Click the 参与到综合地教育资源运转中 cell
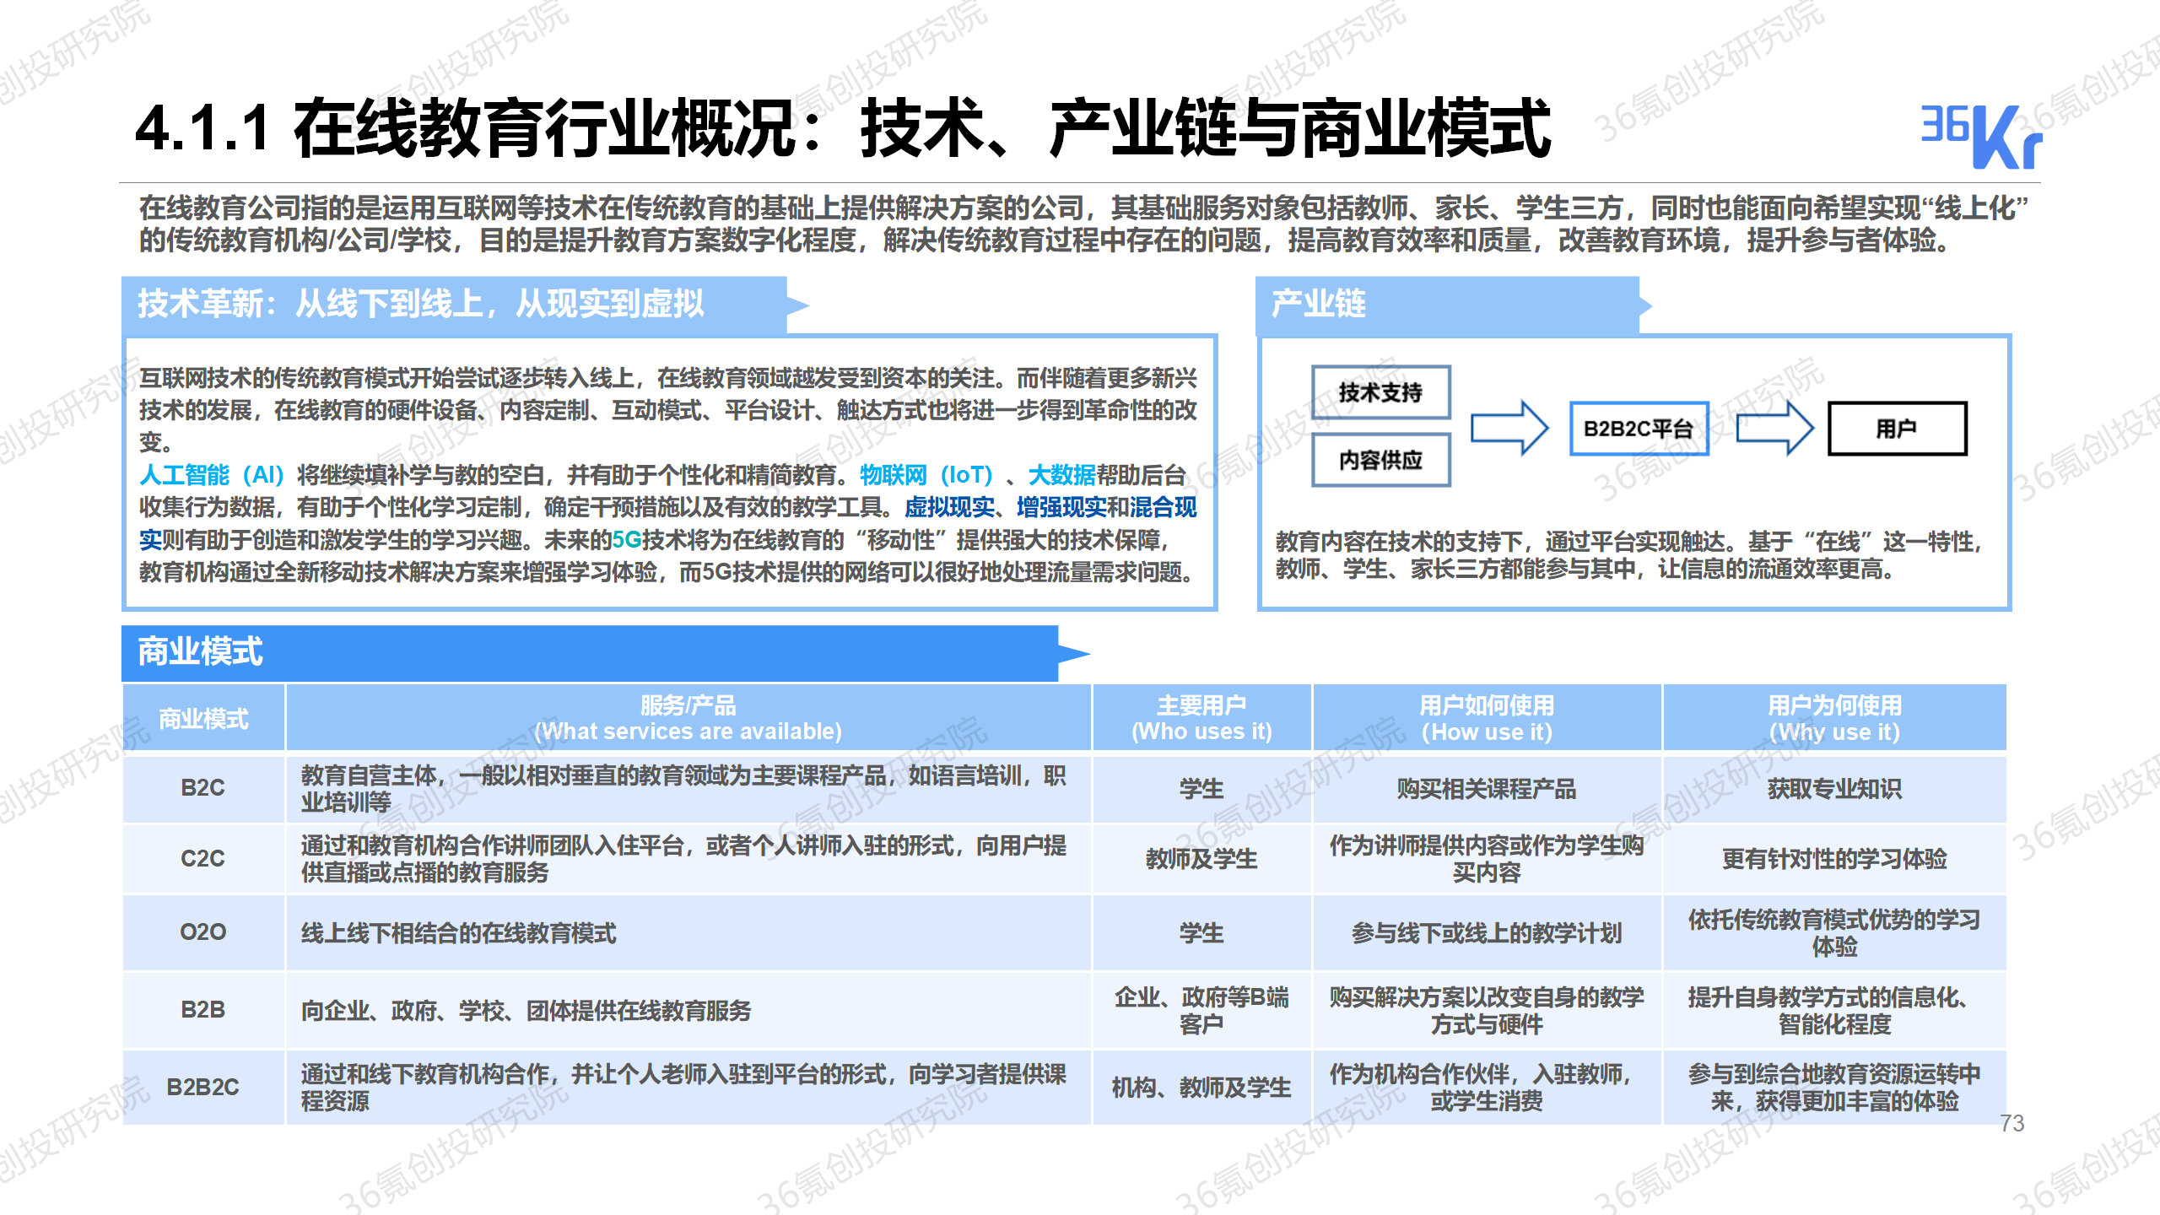The image size is (2160, 1215). [x=1834, y=1087]
